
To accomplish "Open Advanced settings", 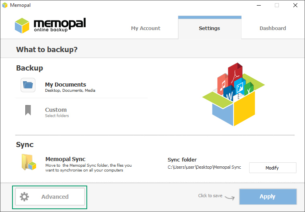I will 50,197.
